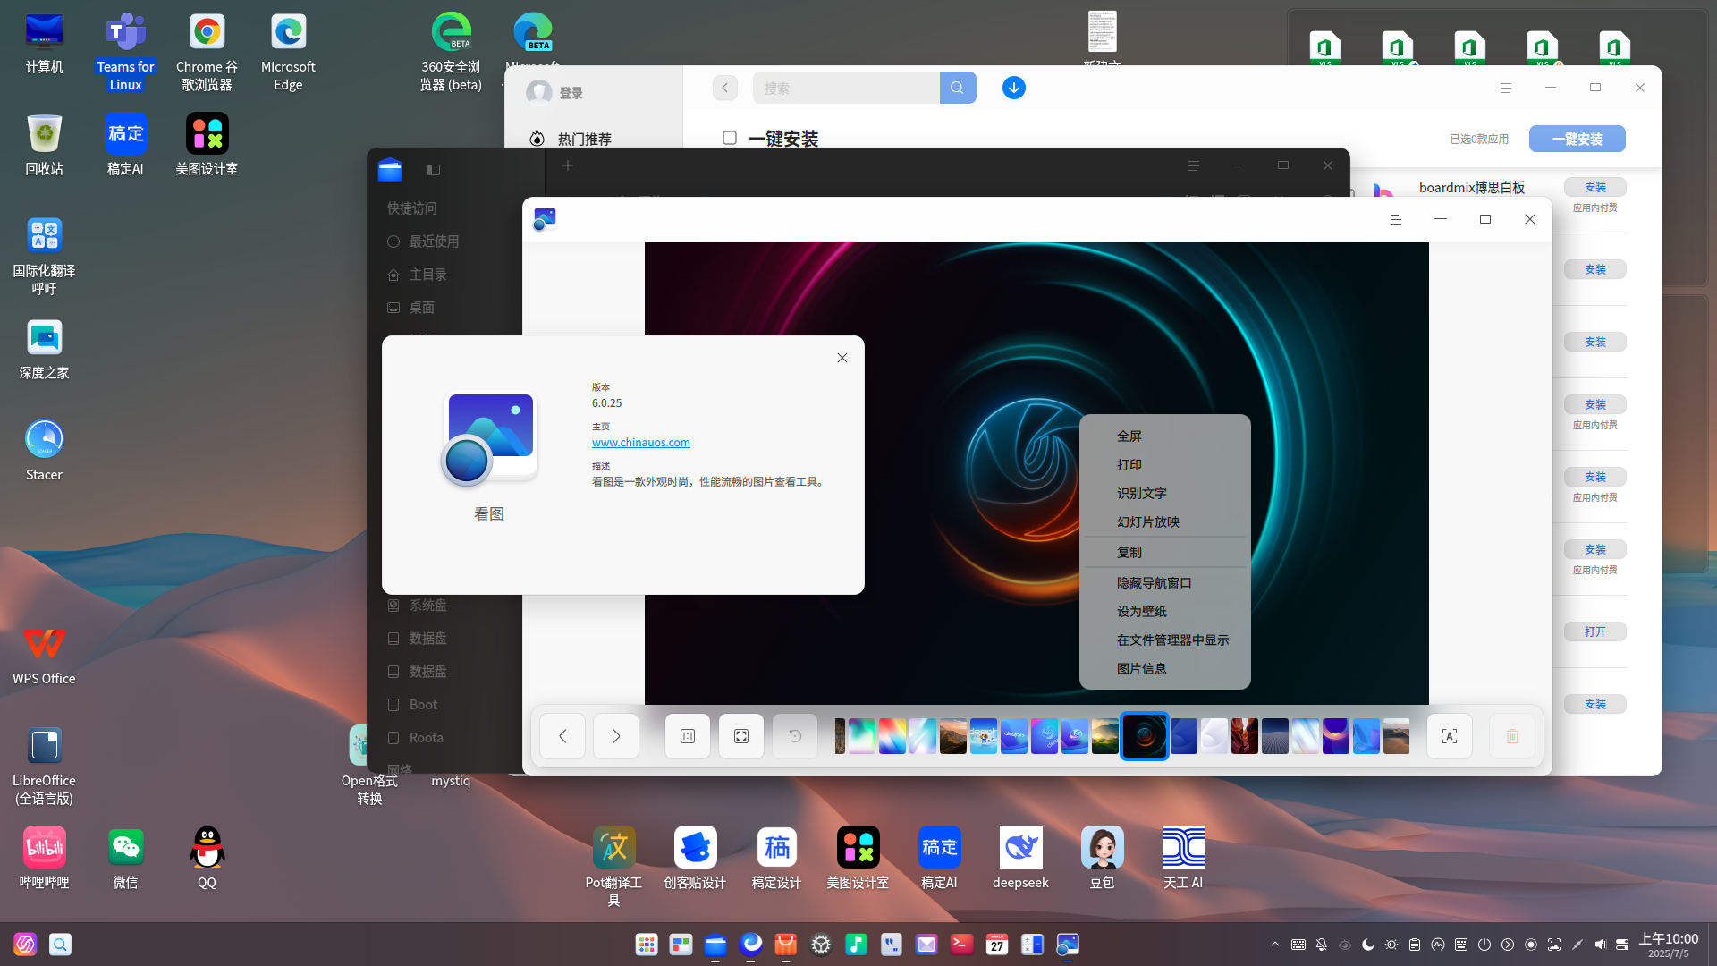Viewport: 1717px width, 966px height.
Task: Open the deepseek desktop shortcut
Action: [1020, 859]
